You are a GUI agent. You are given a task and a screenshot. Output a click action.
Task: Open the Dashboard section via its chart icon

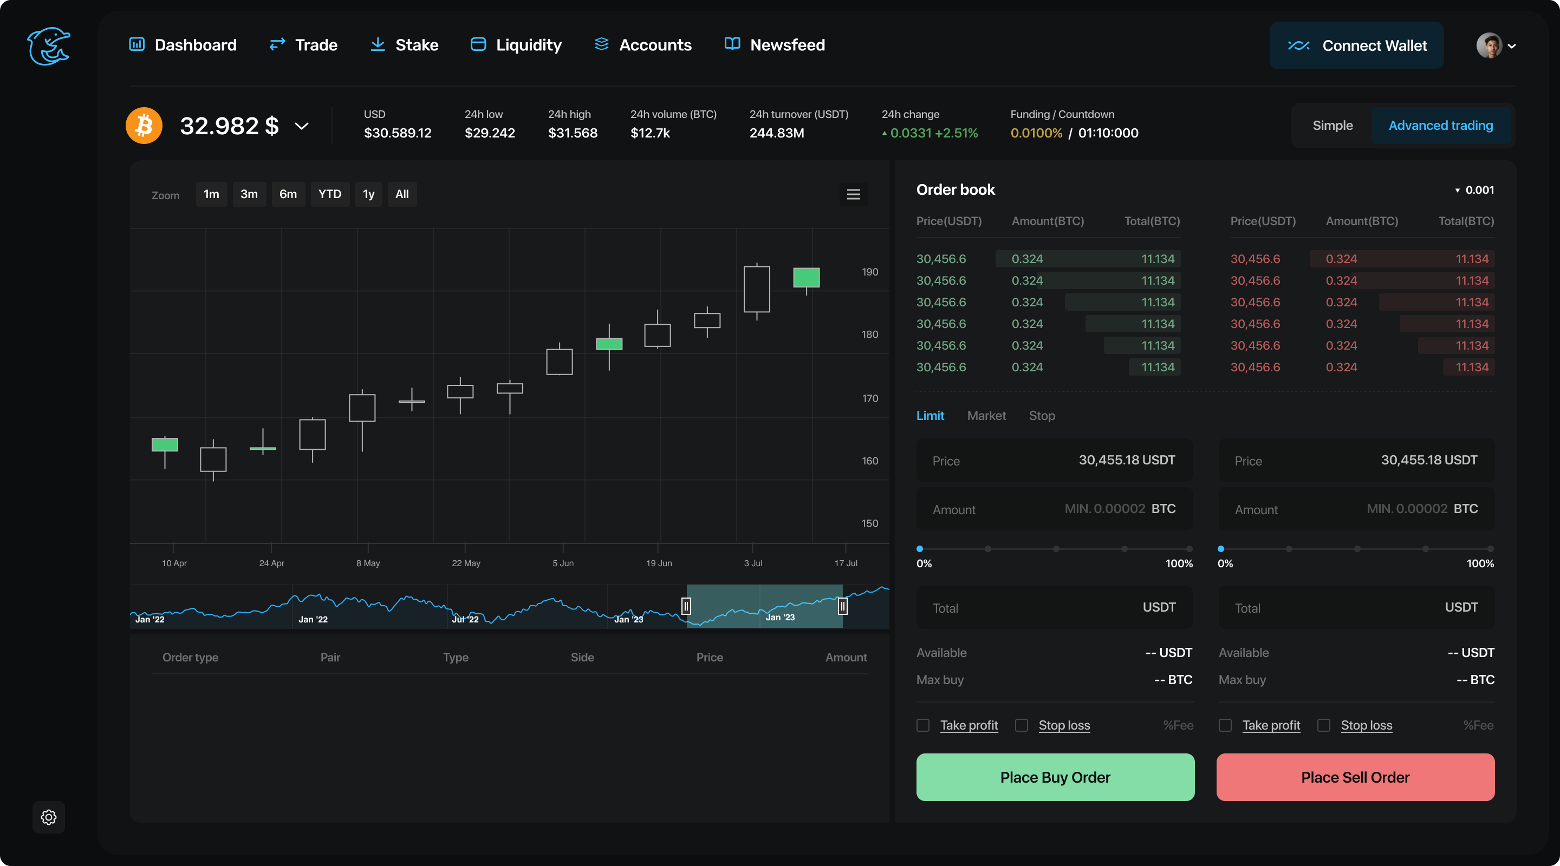136,45
